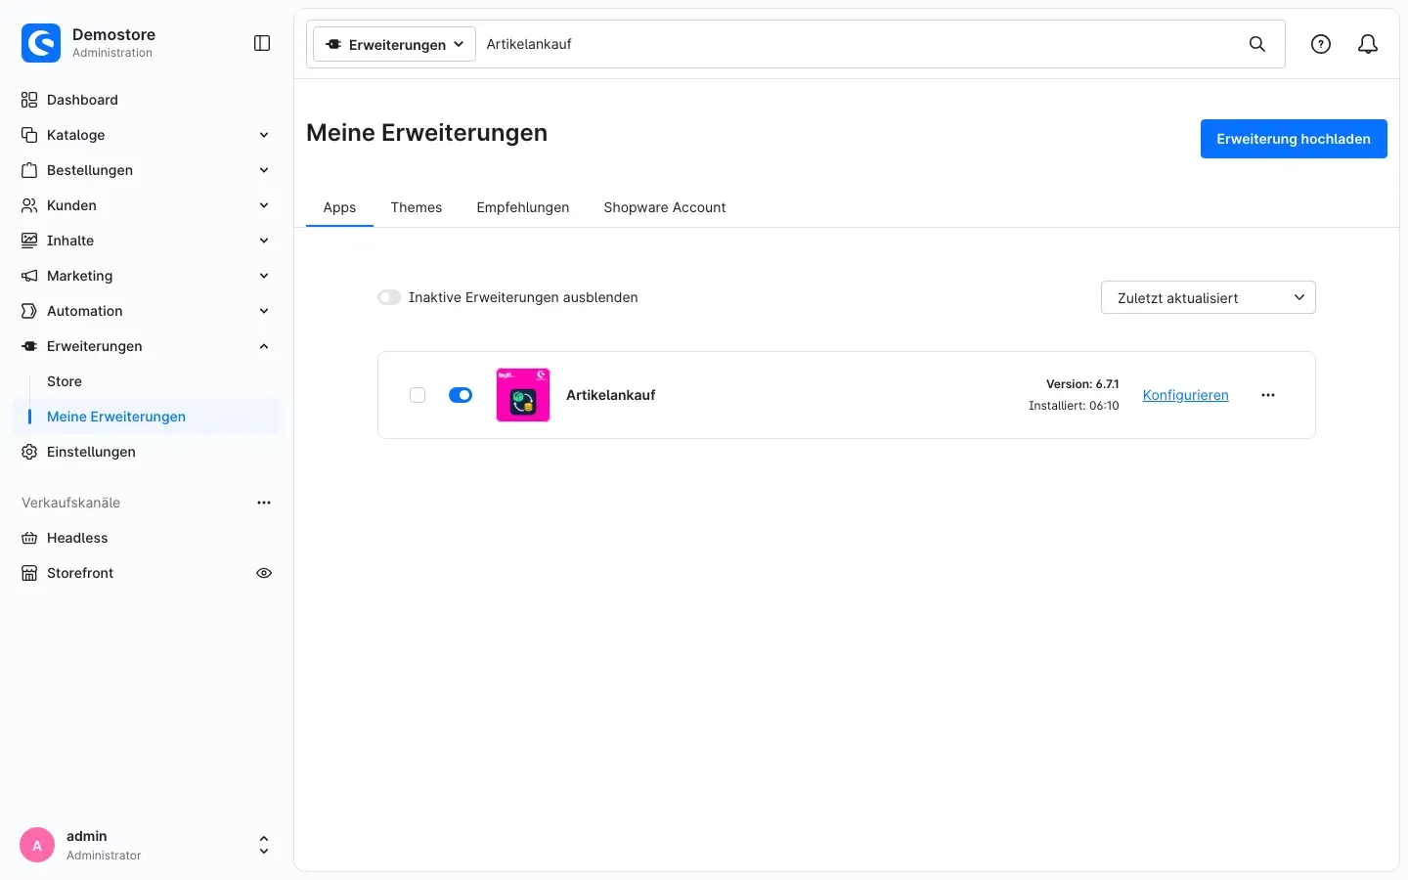Click the Kunden people icon

(29, 205)
